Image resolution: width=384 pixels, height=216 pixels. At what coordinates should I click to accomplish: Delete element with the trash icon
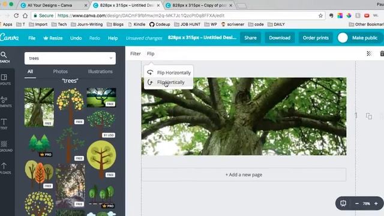coord(382,53)
